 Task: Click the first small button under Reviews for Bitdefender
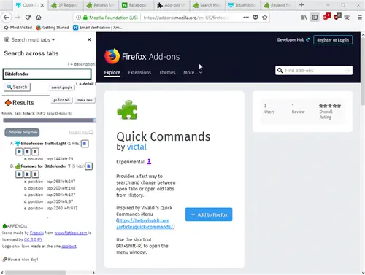pos(19,174)
